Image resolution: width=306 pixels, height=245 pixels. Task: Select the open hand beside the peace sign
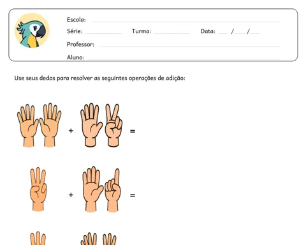tap(91, 125)
